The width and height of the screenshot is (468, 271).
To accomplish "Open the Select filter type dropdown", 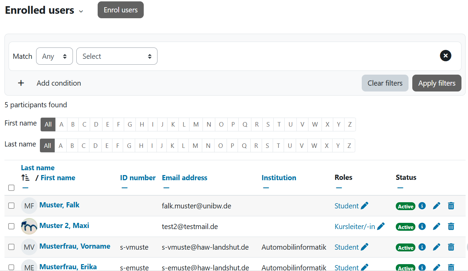I will [x=117, y=56].
